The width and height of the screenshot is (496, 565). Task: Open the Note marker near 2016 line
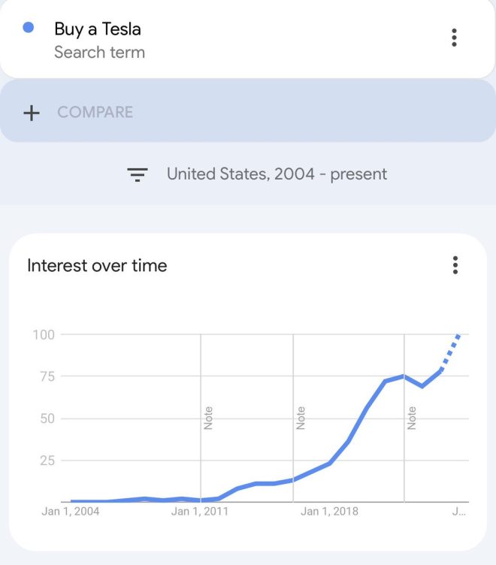click(301, 418)
